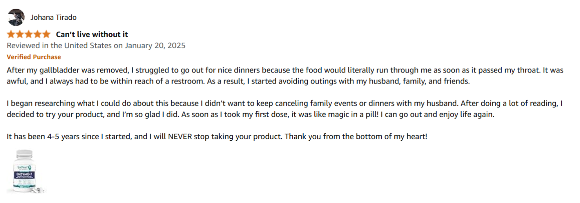The image size is (580, 203).
Task: Click the ENZYME-7 label on the bottle image
Action: point(24,174)
